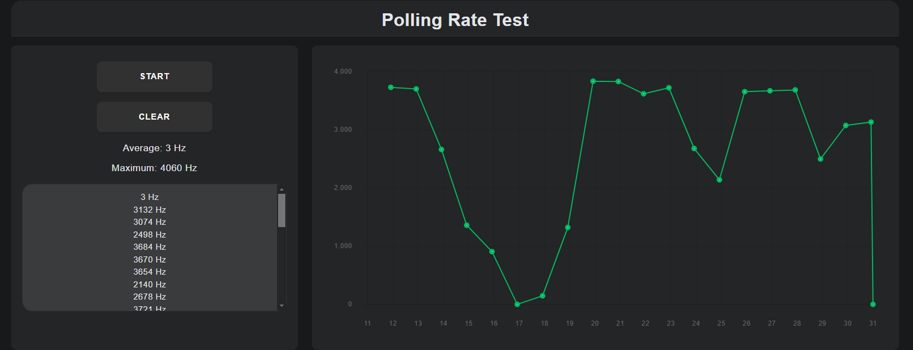
Task: Click the scrollbar up arrow in results list
Action: click(281, 189)
